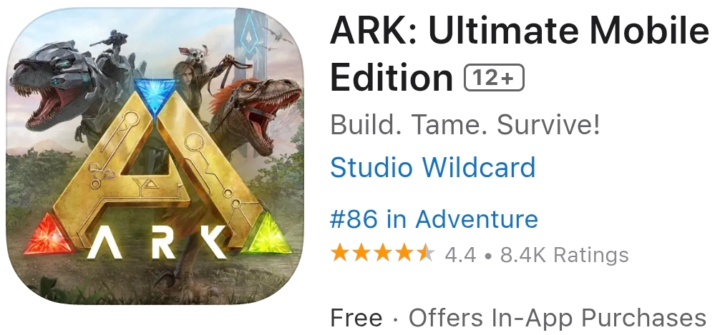
Task: Click the Offers In-App Purchases text
Action: click(x=558, y=318)
